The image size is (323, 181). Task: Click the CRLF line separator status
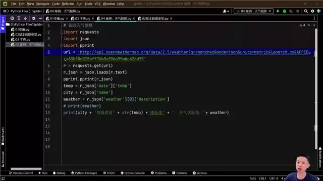(262, 178)
